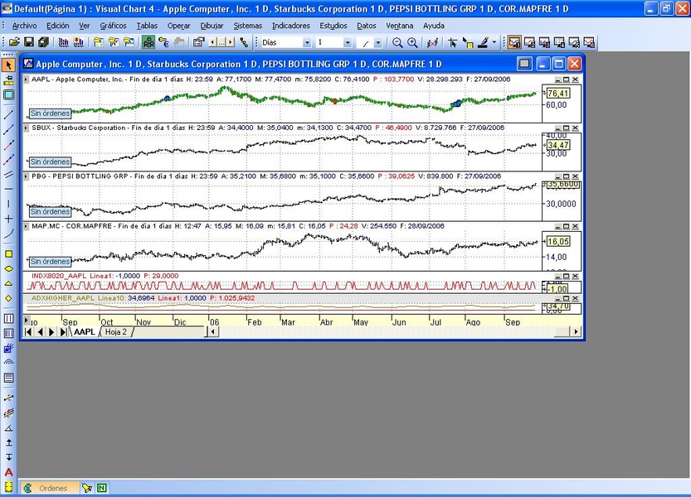Select the arrow pointer tool in left toolbar

coord(8,65)
